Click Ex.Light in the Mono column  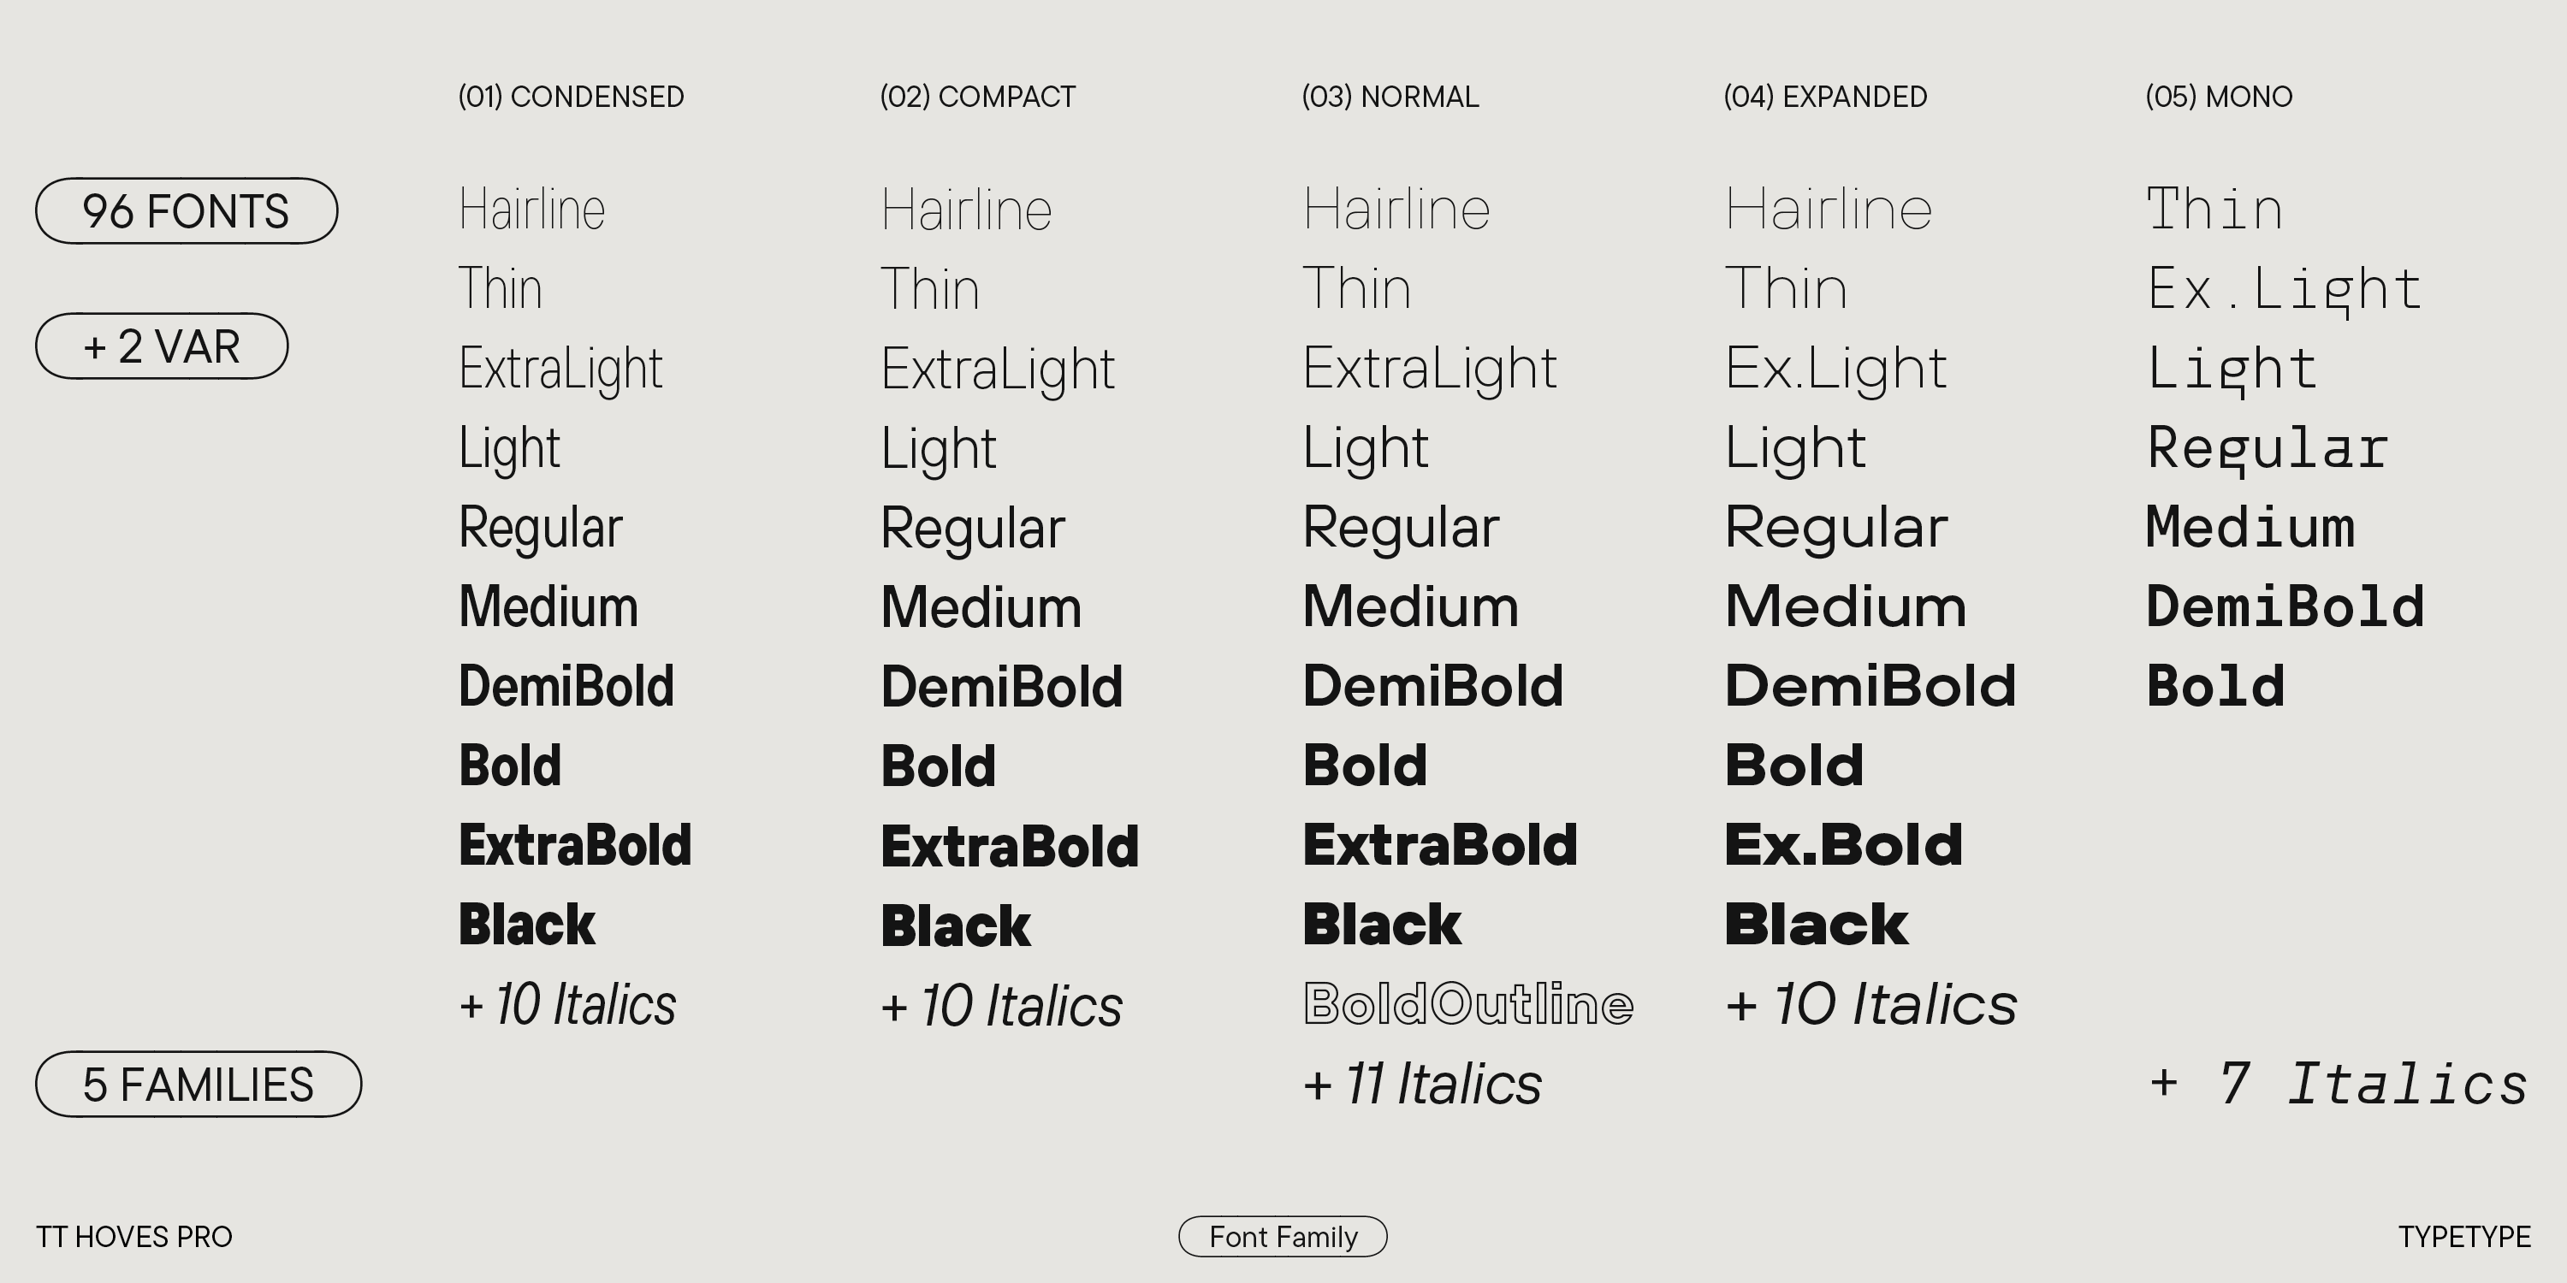(x=2284, y=289)
